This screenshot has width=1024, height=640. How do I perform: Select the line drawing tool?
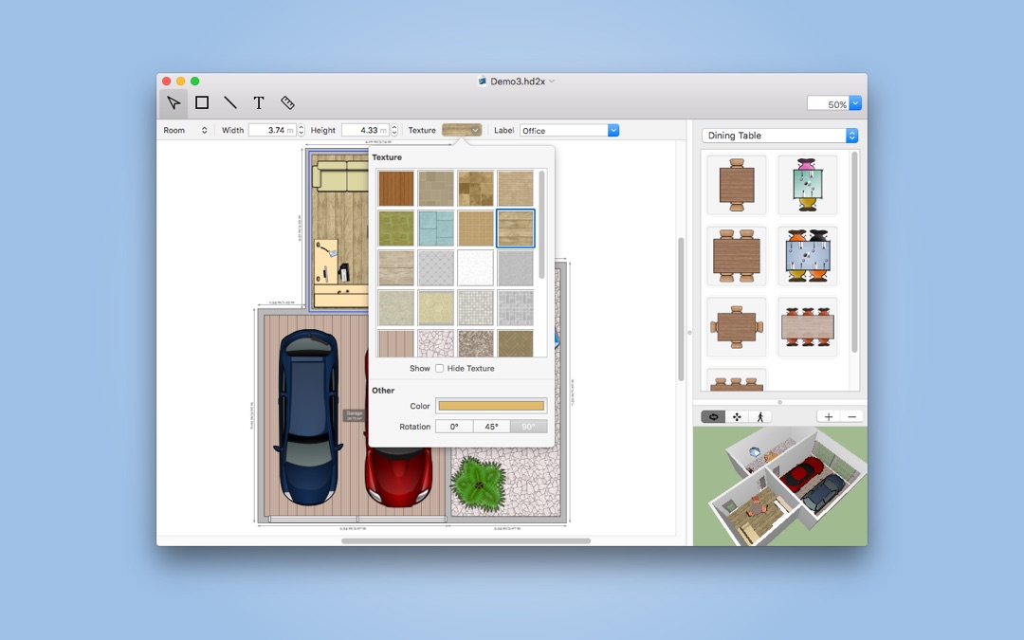click(230, 103)
